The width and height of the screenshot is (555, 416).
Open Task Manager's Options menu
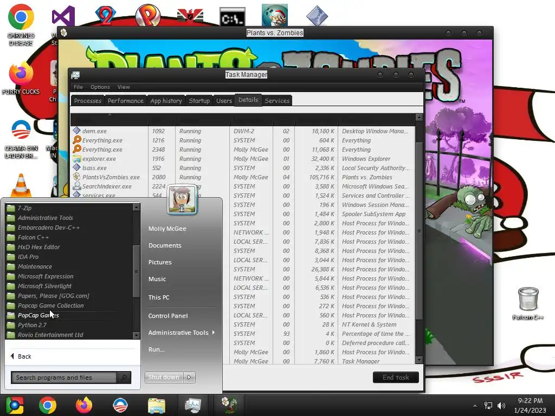click(100, 87)
